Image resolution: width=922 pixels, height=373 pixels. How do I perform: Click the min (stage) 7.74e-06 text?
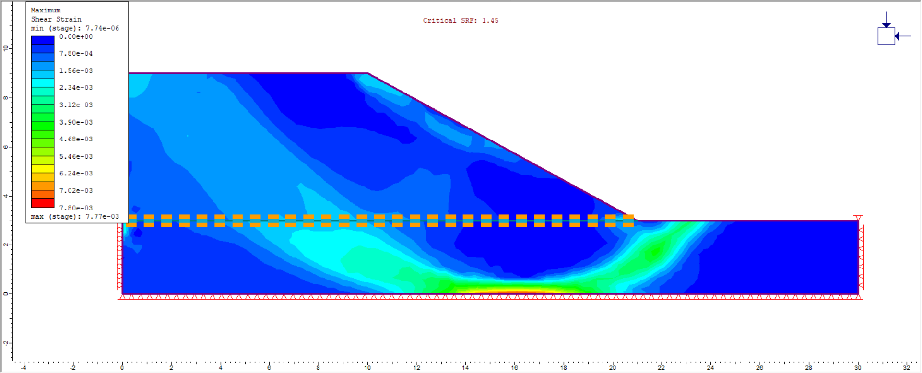coord(75,28)
